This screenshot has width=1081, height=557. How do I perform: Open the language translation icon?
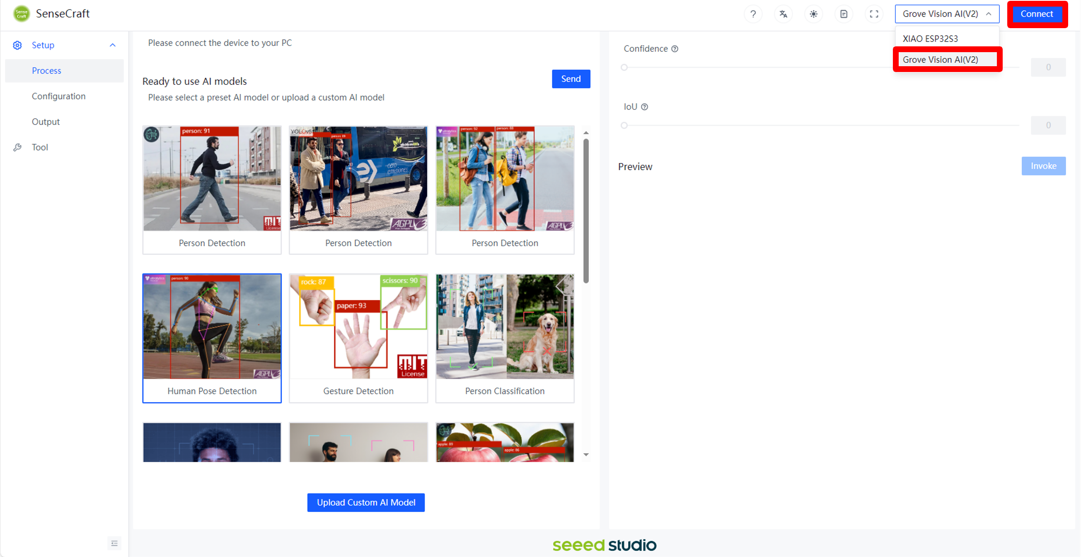(783, 14)
